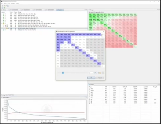Image resolution: width=161 pixels, height=124 pixels.
Task: Toggle the UTG checkbox in Outline table
Action: pos(90,89)
